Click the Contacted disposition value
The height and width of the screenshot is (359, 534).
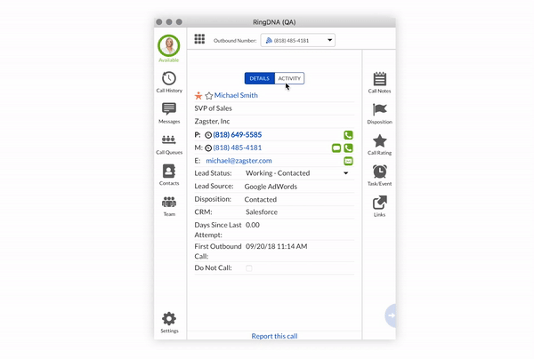[261, 199]
